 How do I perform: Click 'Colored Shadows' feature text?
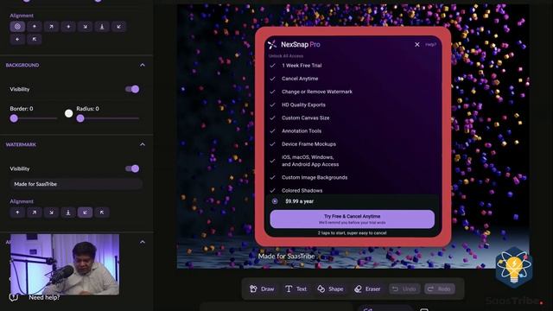tap(302, 190)
